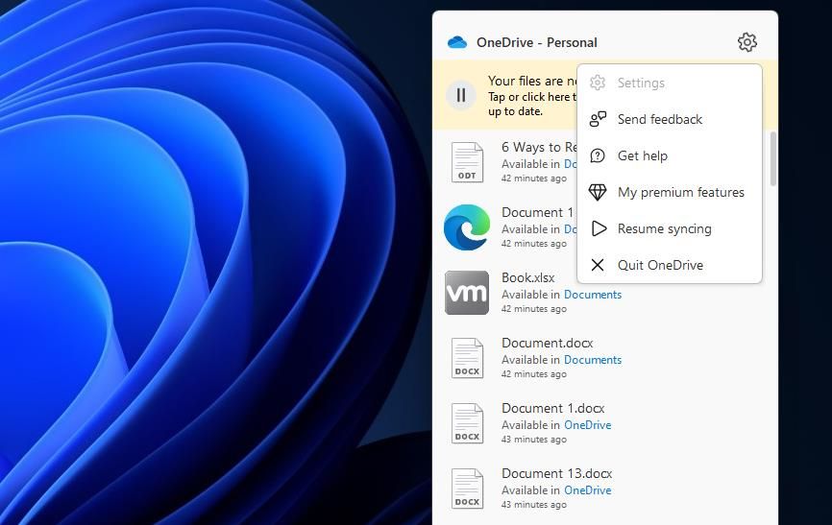Click the ODT file icon
The width and height of the screenshot is (832, 525).
click(467, 162)
